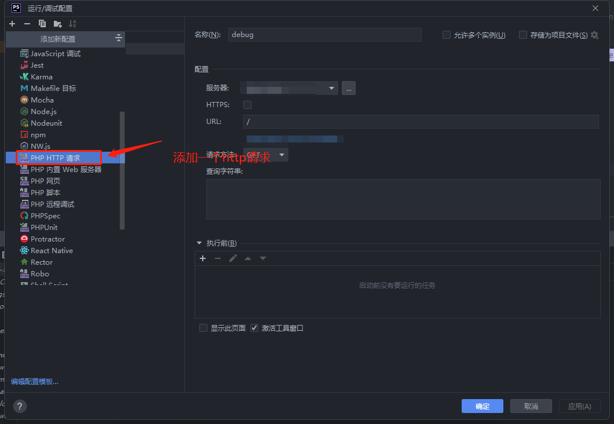The image size is (614, 424).
Task: Click the 应用(A) button
Action: 580,407
